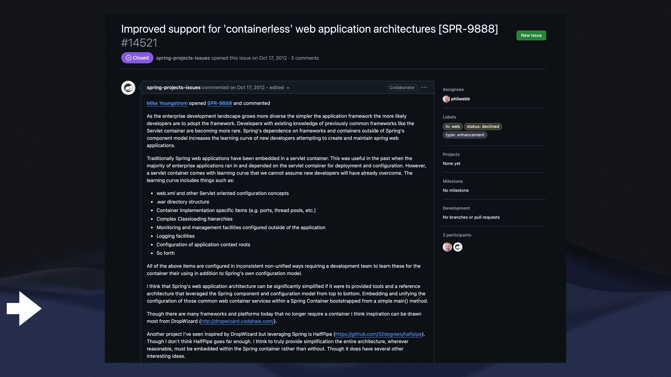Click comment author spring-projects-issues name
Viewport: 671px width, 377px height.
click(x=173, y=88)
